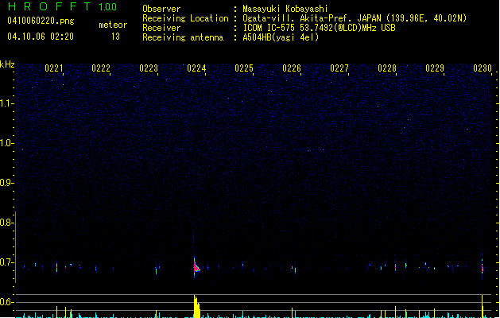Click the meteor label

(113, 25)
